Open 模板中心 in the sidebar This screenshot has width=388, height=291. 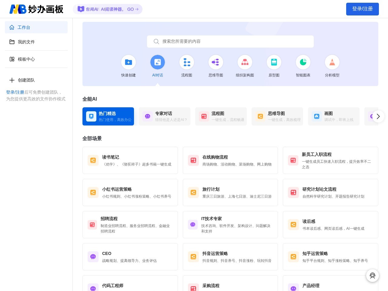36,59
